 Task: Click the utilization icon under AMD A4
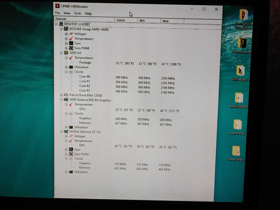tap(71, 67)
